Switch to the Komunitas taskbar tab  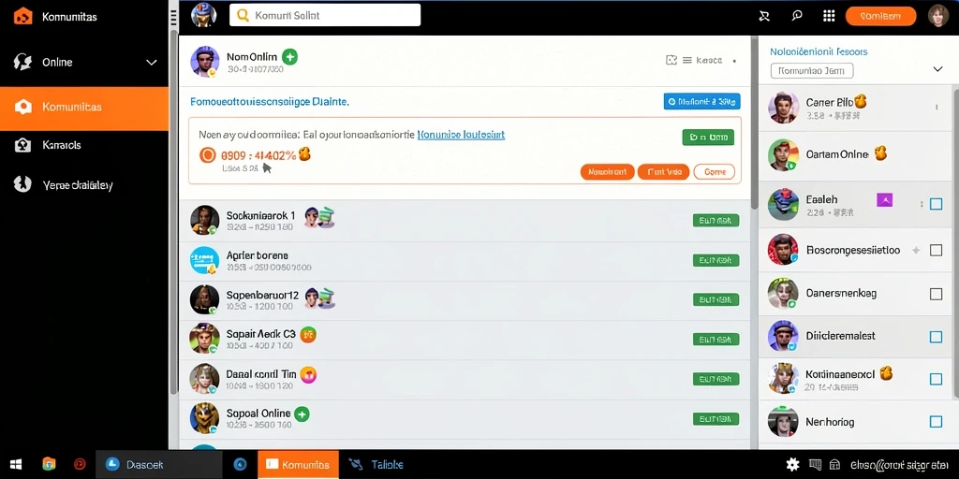tap(298, 465)
